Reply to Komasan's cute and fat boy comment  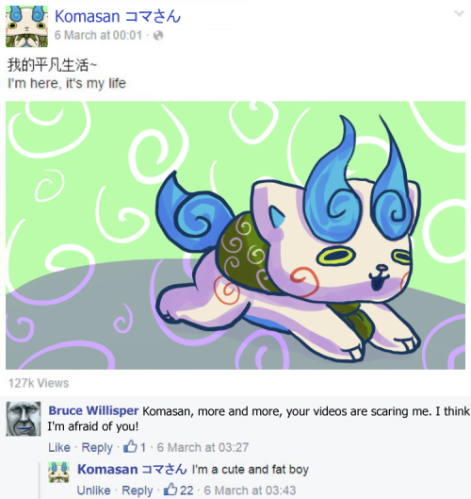[138, 491]
